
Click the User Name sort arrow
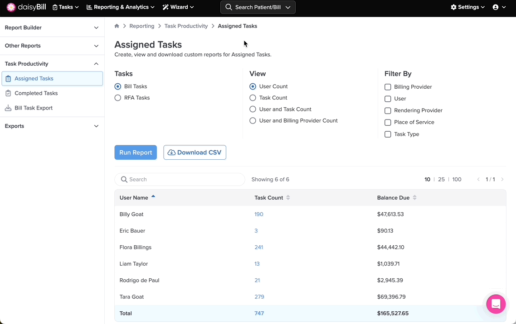(153, 197)
